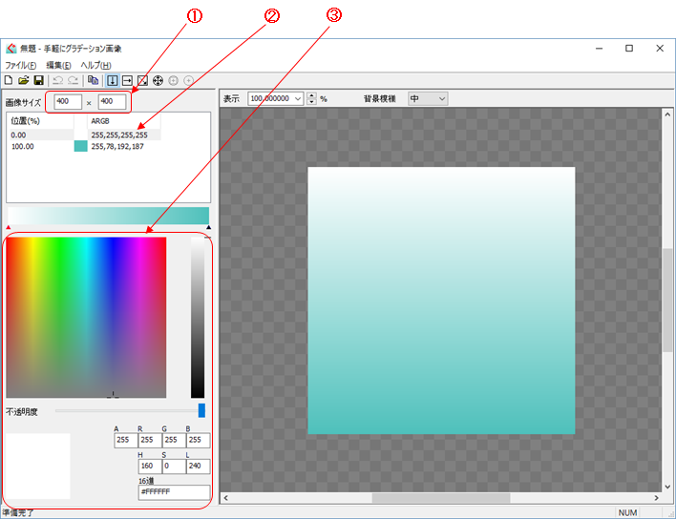Click the gradient preview bar

[108, 216]
